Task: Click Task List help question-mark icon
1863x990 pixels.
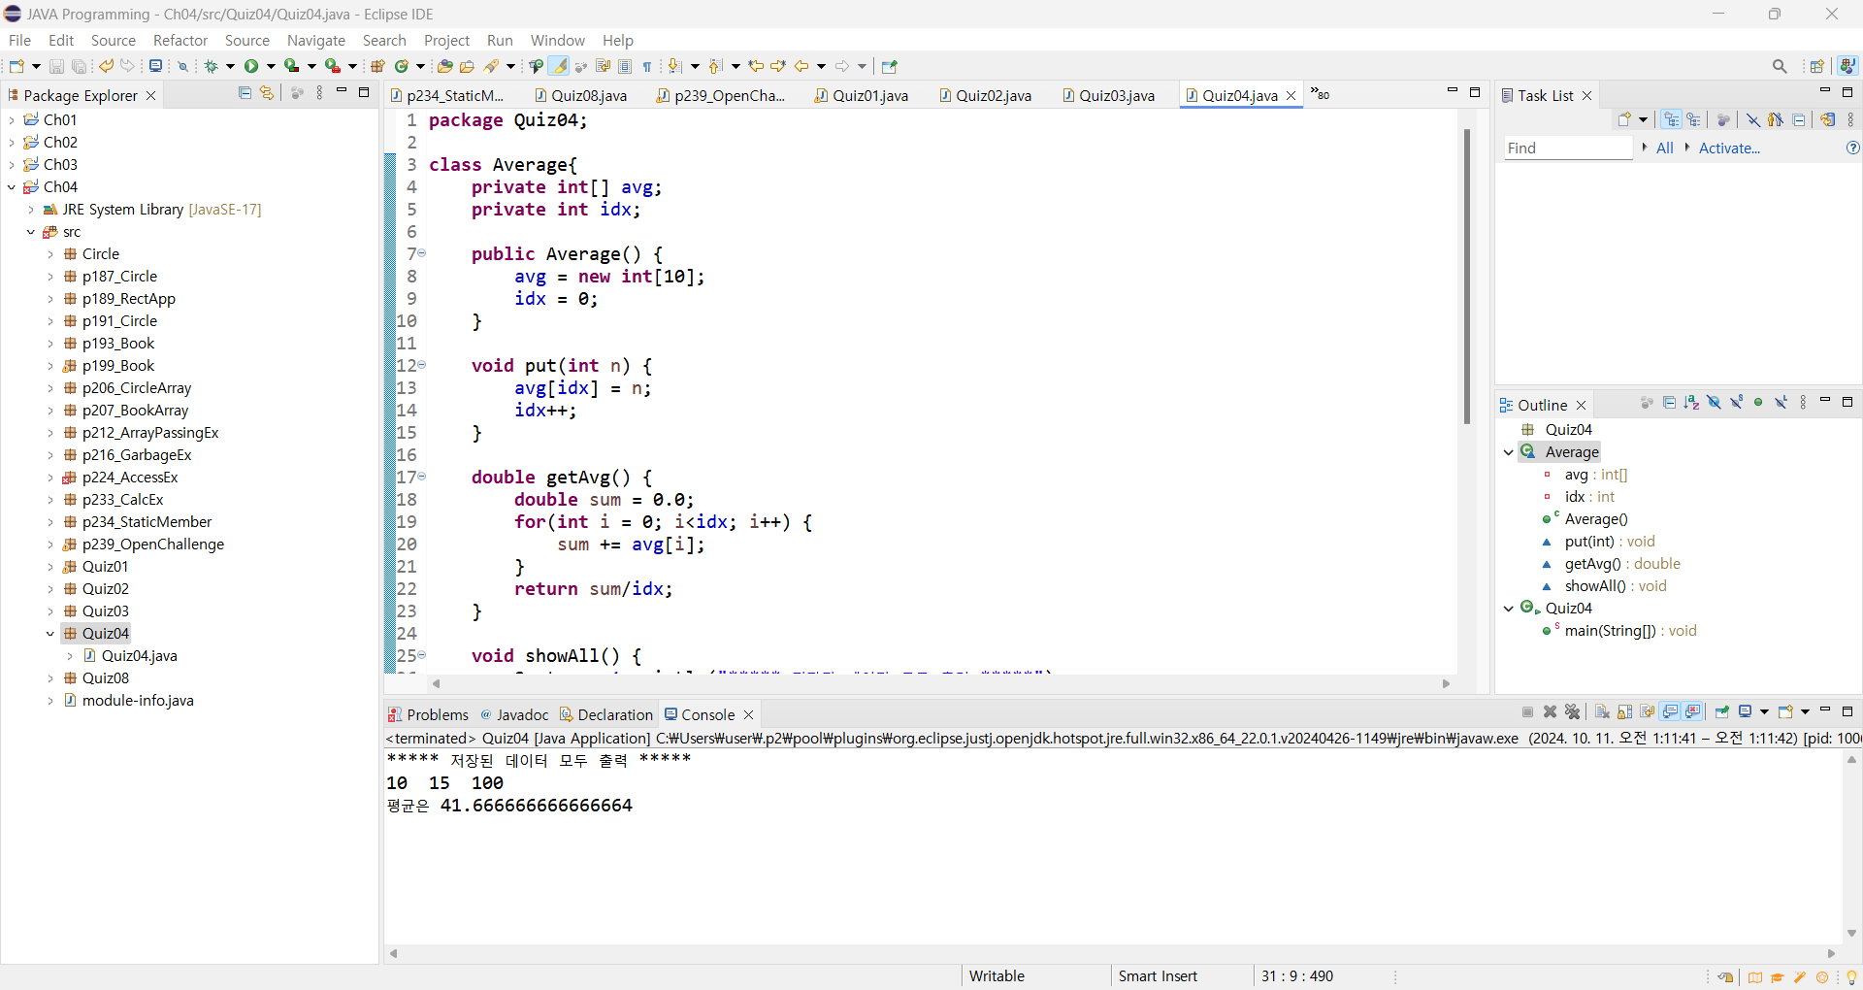Action: tap(1852, 148)
